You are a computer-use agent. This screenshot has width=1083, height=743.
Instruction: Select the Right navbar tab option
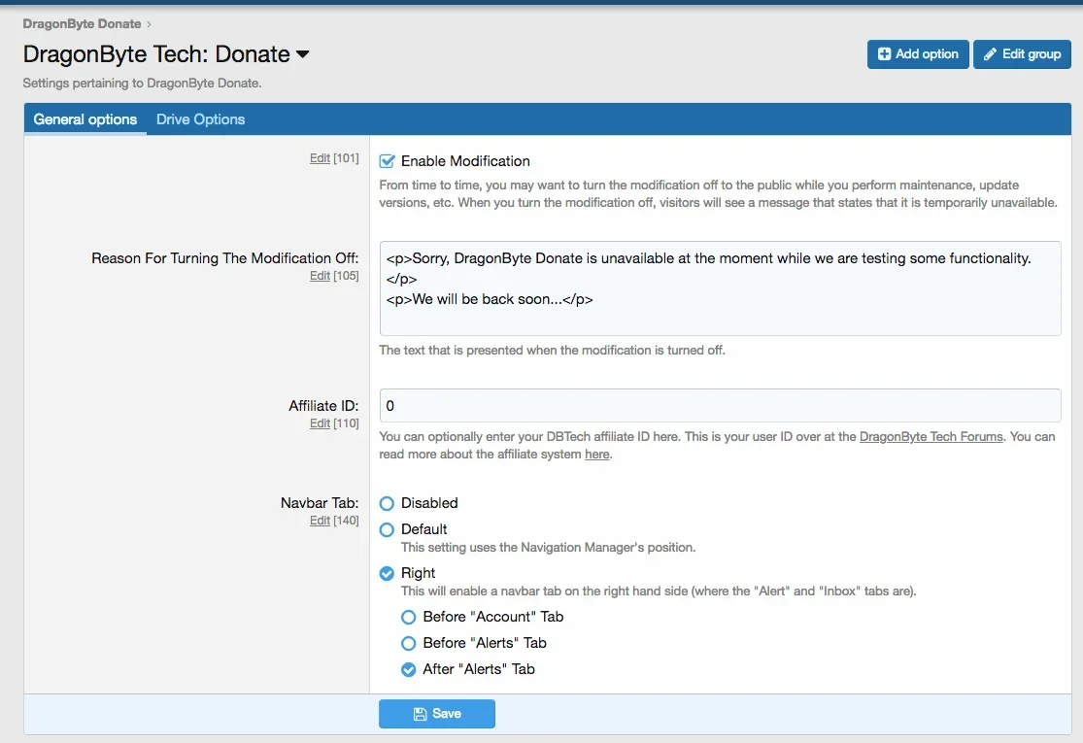387,573
